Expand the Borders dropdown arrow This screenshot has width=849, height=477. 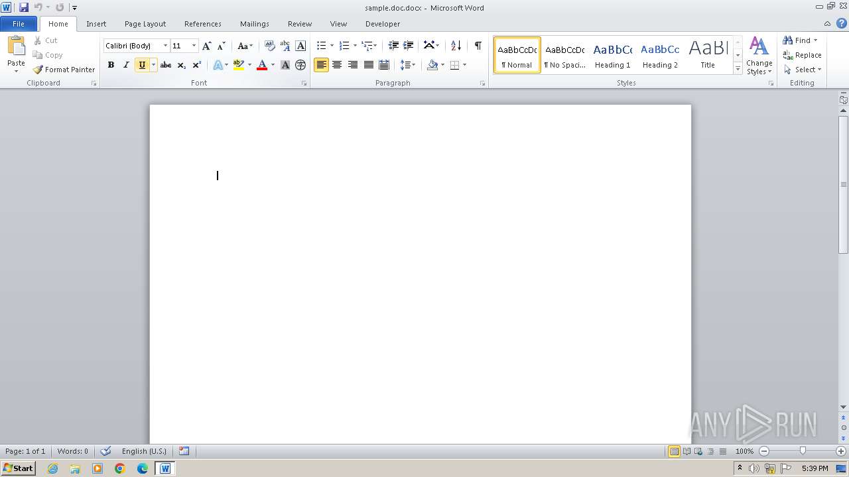point(464,65)
